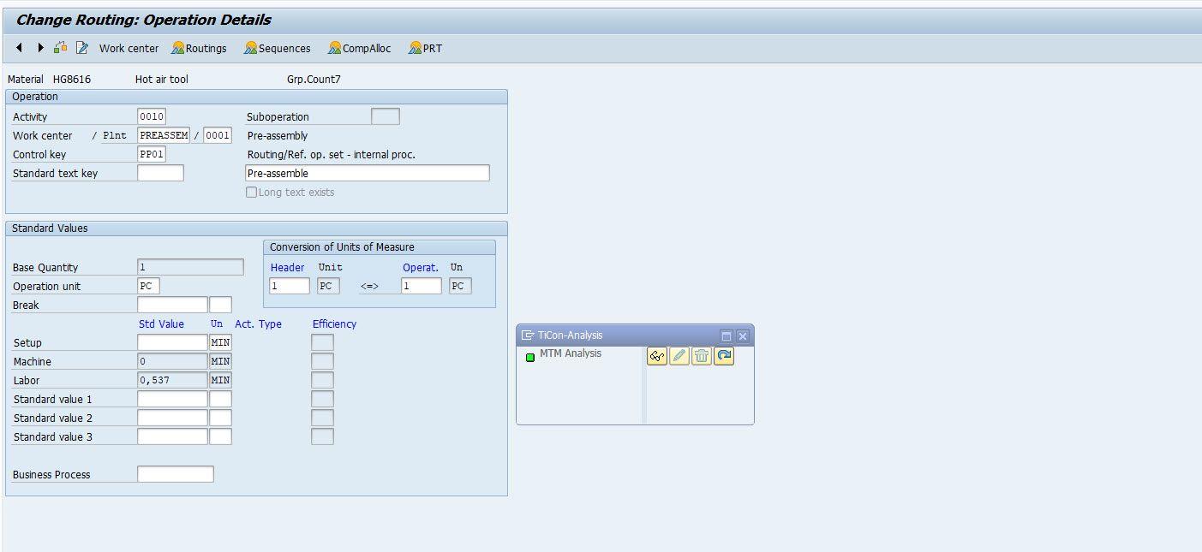
Task: Delete MTM analysis with the trash icon
Action: [702, 356]
